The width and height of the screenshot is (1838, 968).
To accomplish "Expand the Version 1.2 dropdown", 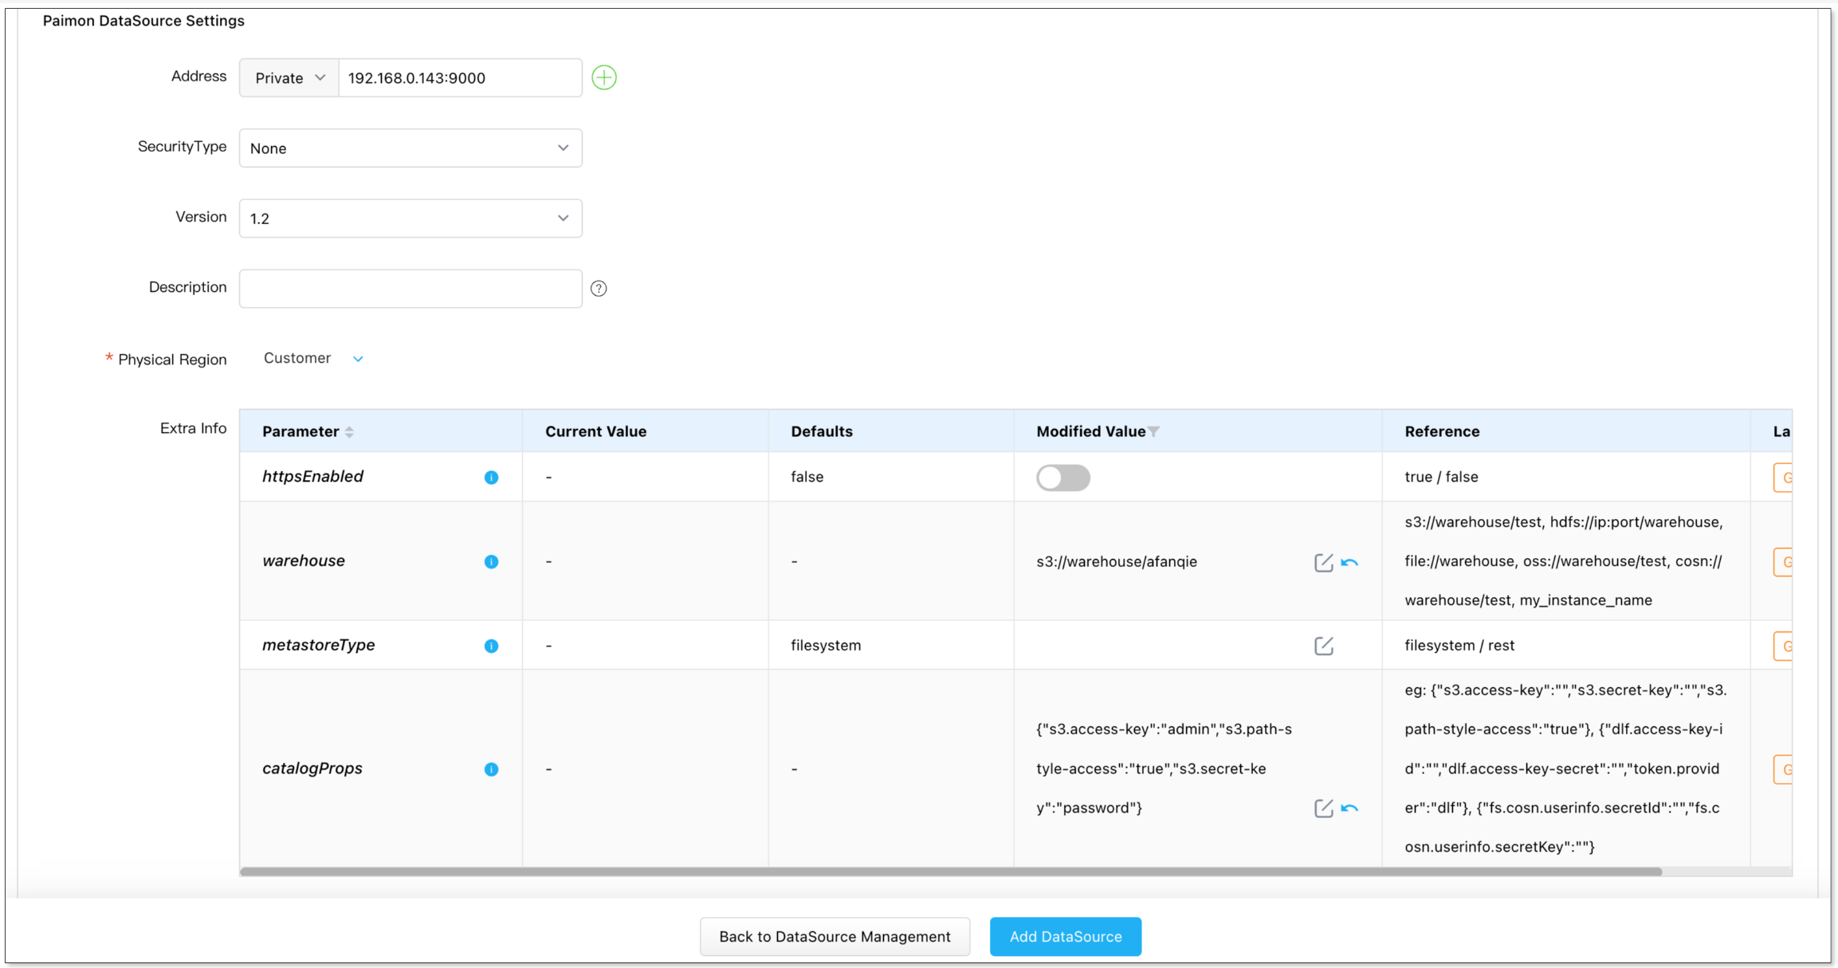I will click(x=410, y=218).
